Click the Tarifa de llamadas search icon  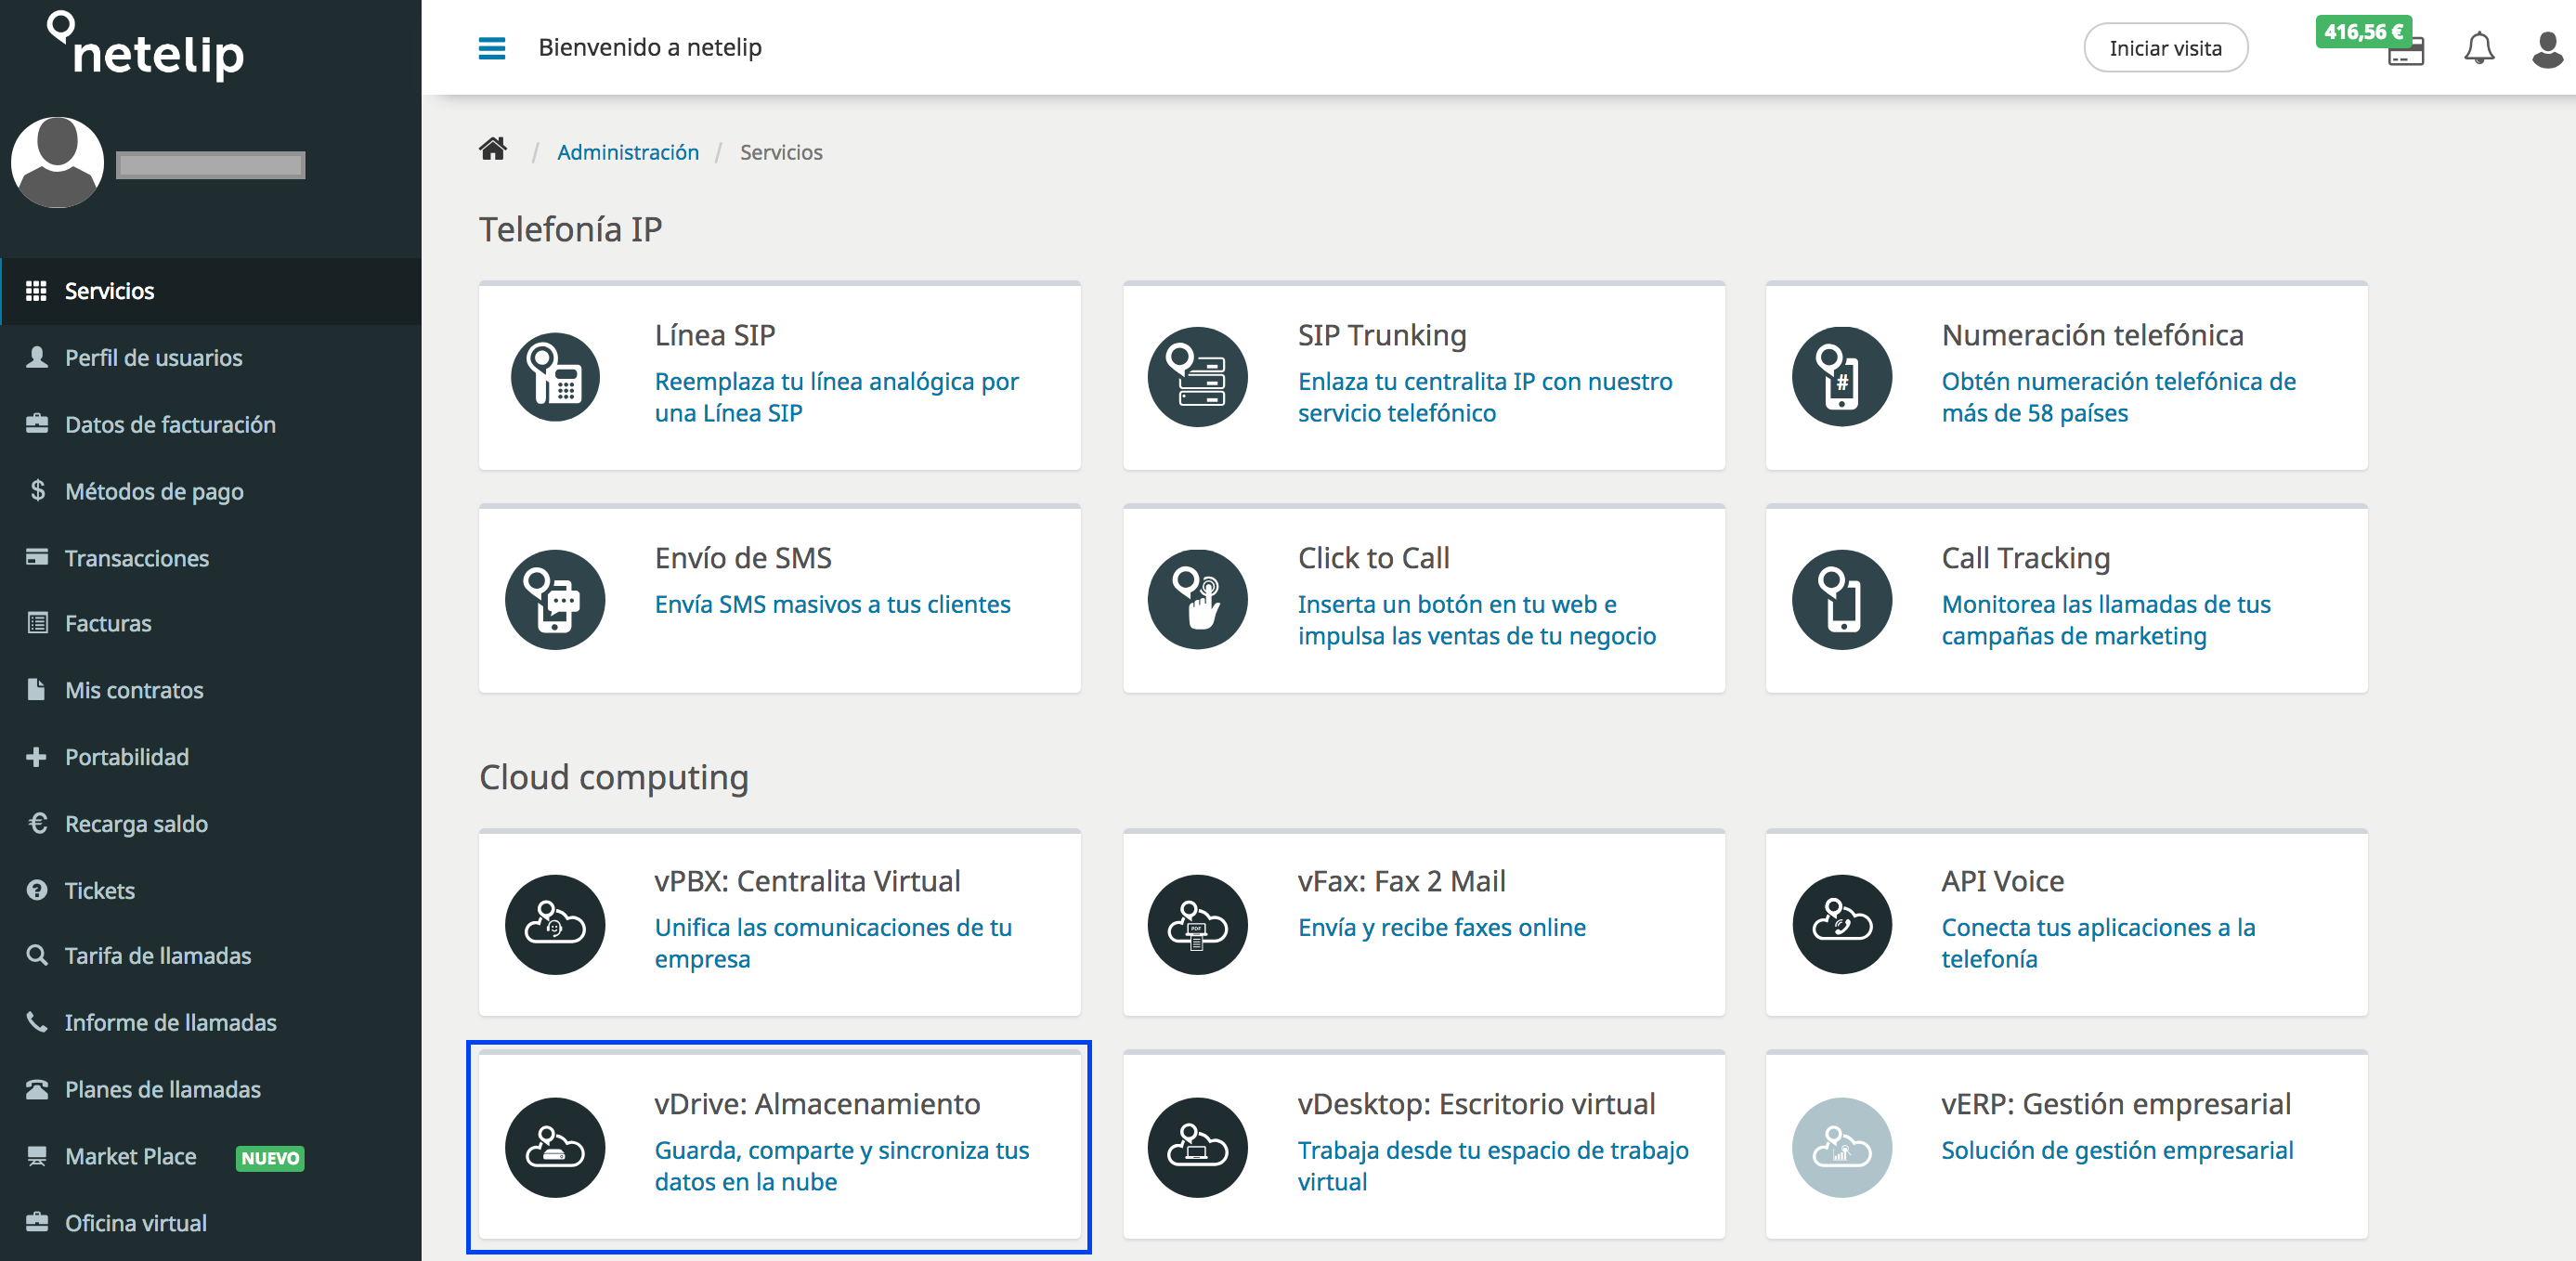[x=37, y=955]
